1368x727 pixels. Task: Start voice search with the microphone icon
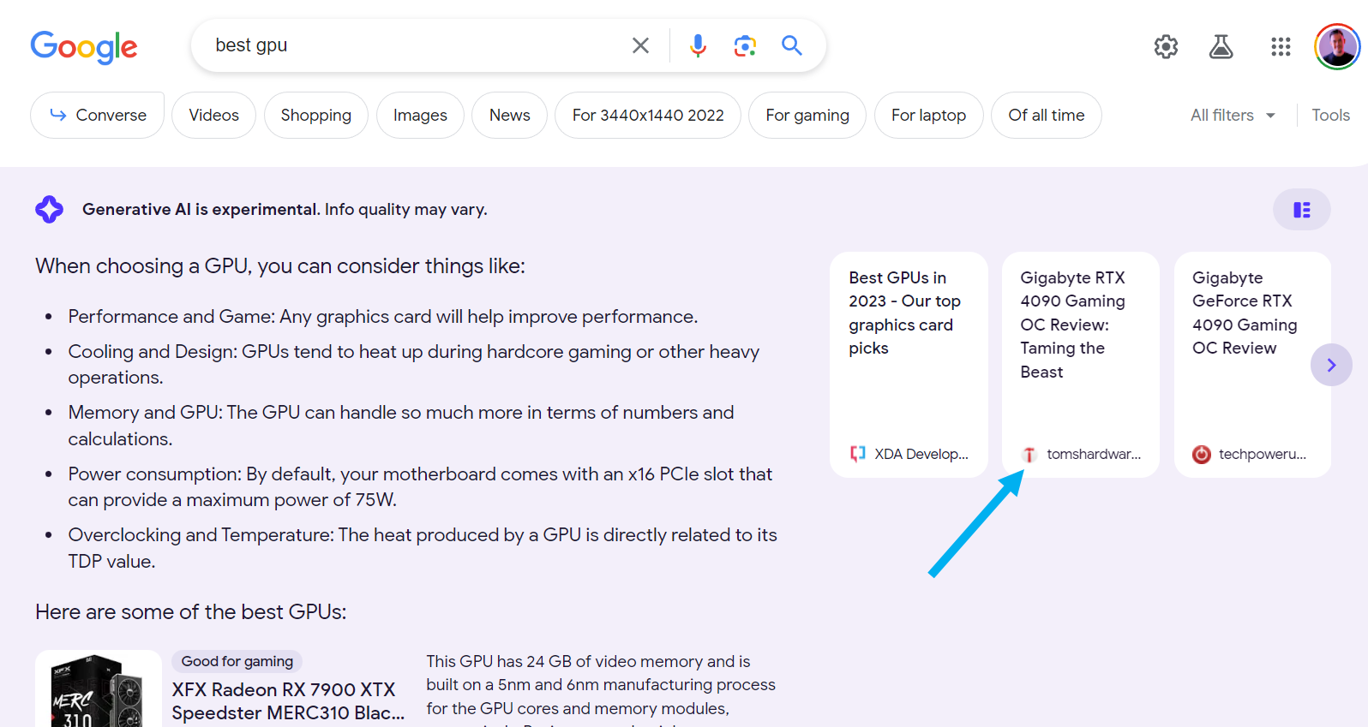point(699,45)
